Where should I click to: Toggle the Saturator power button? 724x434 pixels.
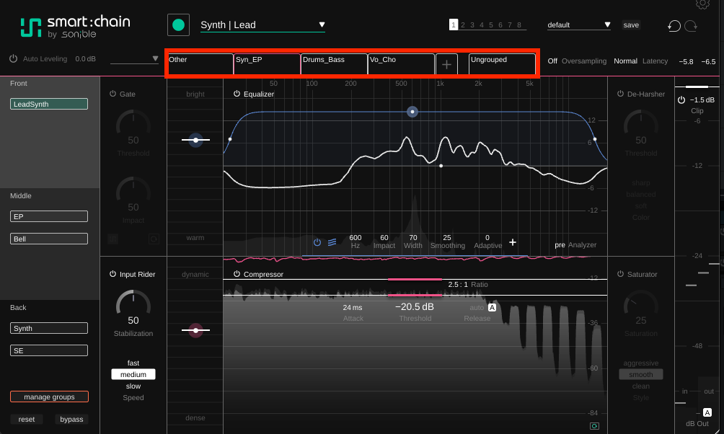(x=621, y=274)
